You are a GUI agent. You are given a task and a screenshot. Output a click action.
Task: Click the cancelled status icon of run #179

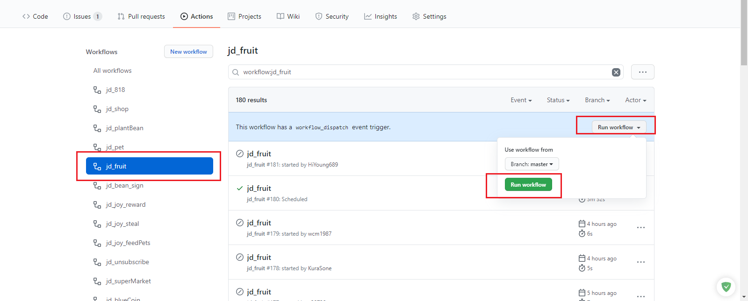click(240, 223)
